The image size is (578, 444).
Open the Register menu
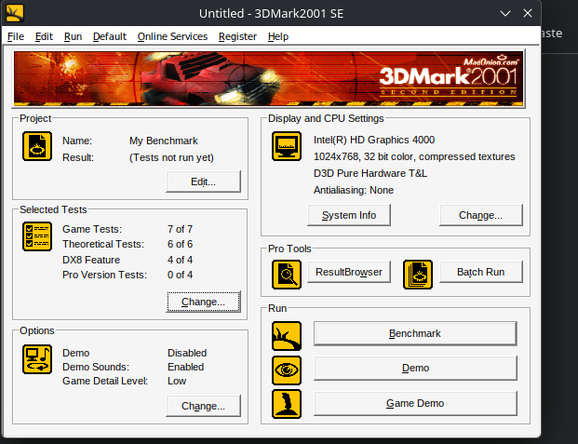coord(237,36)
